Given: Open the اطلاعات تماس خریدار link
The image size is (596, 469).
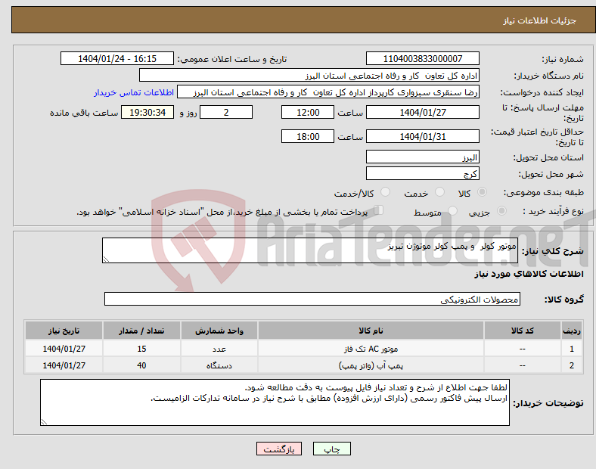Looking at the screenshot, I should (x=134, y=92).
